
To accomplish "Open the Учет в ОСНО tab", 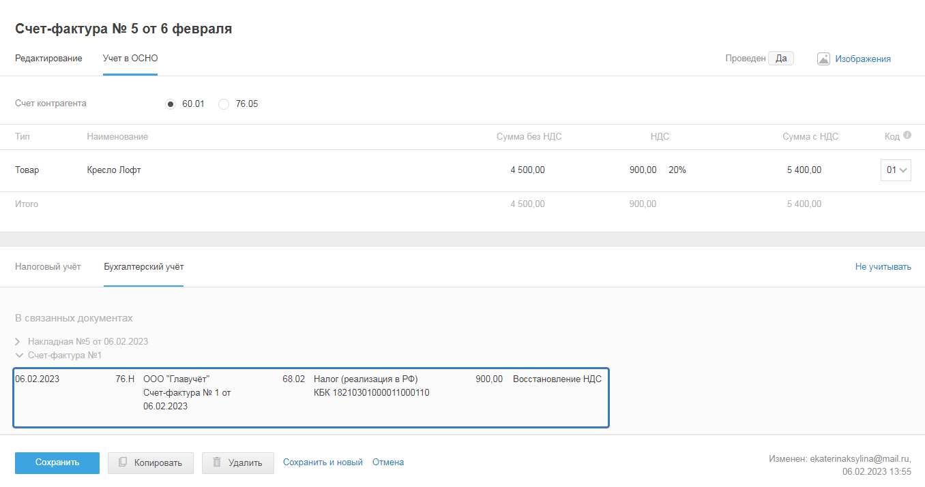I will pyautogui.click(x=130, y=59).
